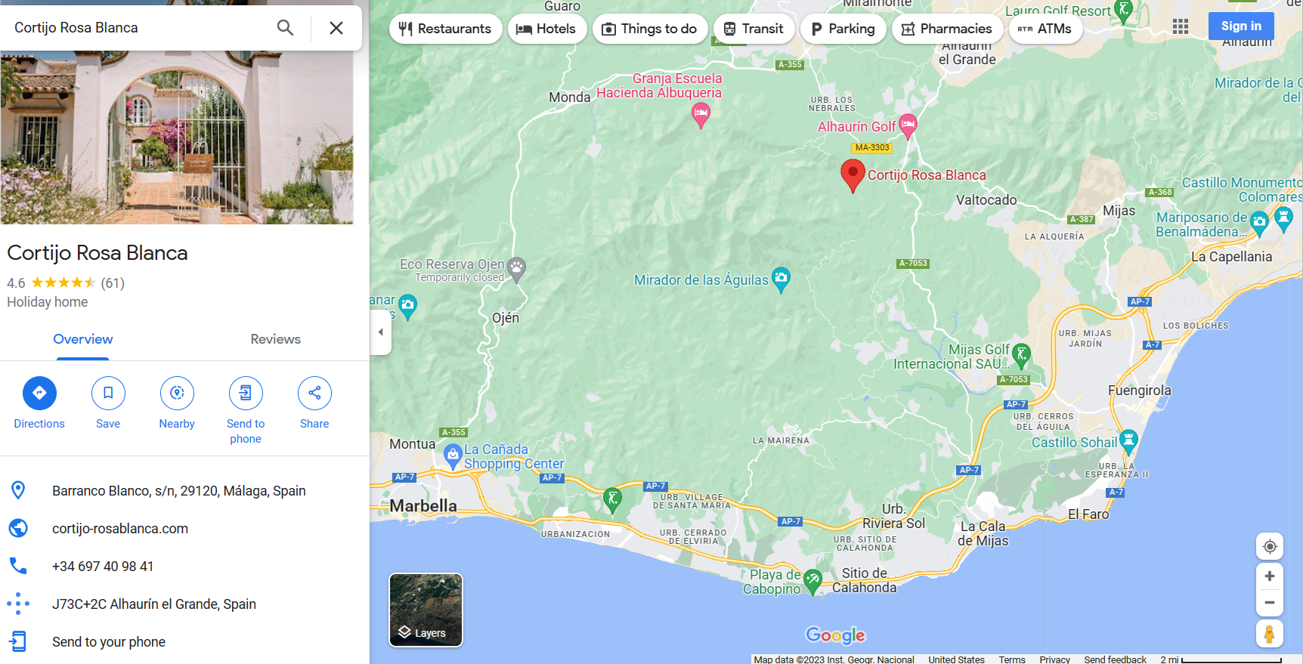The height and width of the screenshot is (664, 1303).
Task: Filter map by Hotels
Action: pos(546,29)
